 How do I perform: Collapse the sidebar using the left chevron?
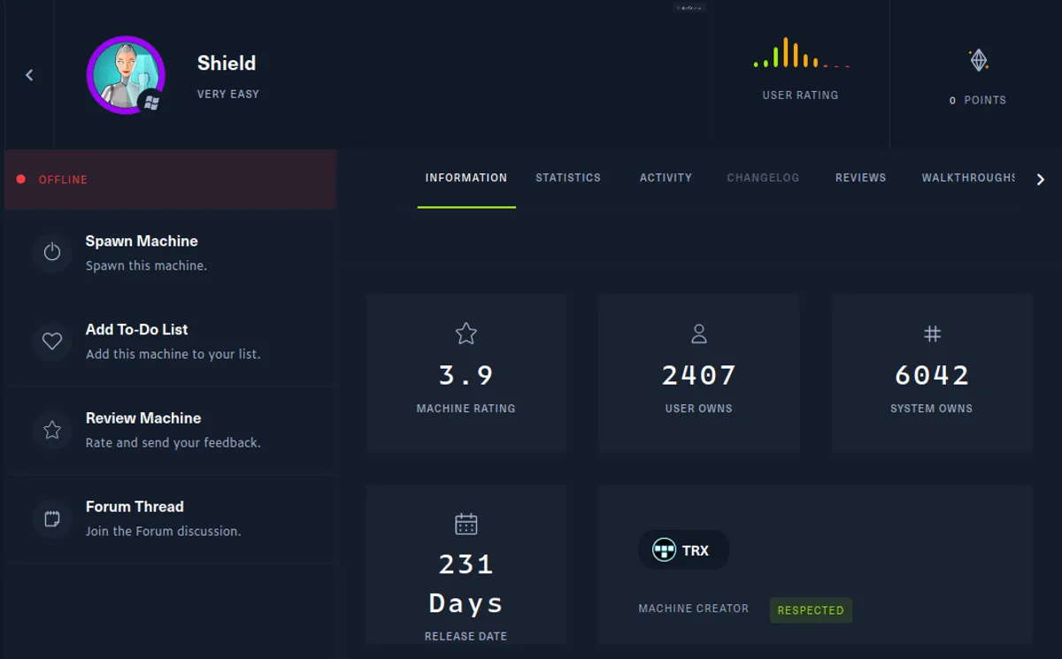pos(29,74)
